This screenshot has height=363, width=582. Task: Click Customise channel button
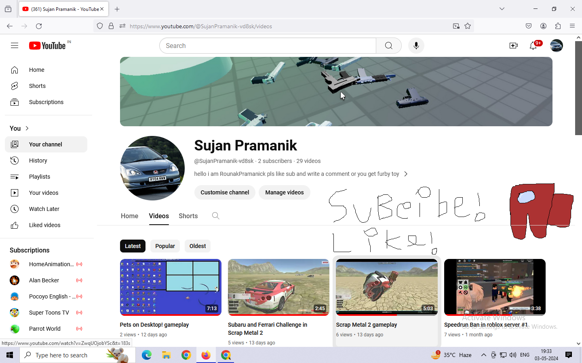225,192
